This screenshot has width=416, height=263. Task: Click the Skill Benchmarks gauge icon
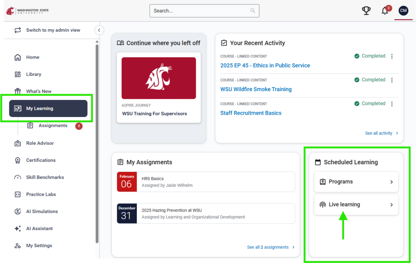click(17, 177)
